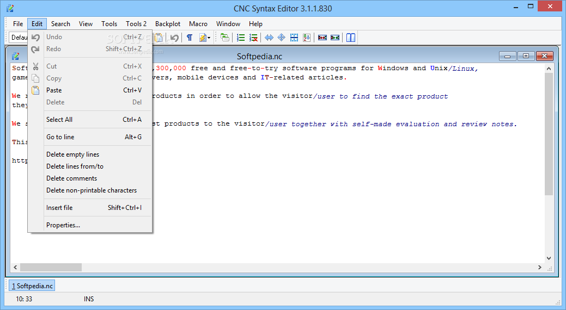Open the Window menu
The height and width of the screenshot is (310, 566).
coord(228,24)
